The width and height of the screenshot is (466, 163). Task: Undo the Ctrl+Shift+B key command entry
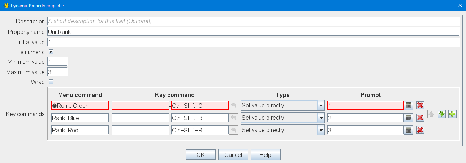pos(234,118)
